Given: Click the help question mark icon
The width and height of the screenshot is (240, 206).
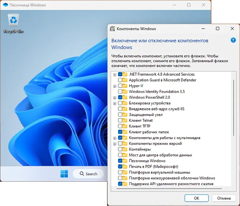Looking at the screenshot, I should pyautogui.click(x=233, y=40).
